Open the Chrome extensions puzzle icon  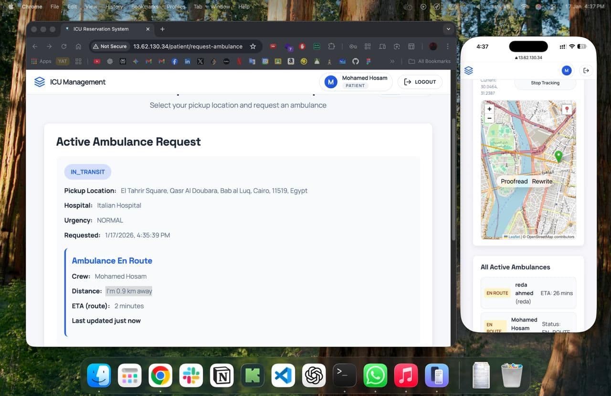tap(331, 46)
